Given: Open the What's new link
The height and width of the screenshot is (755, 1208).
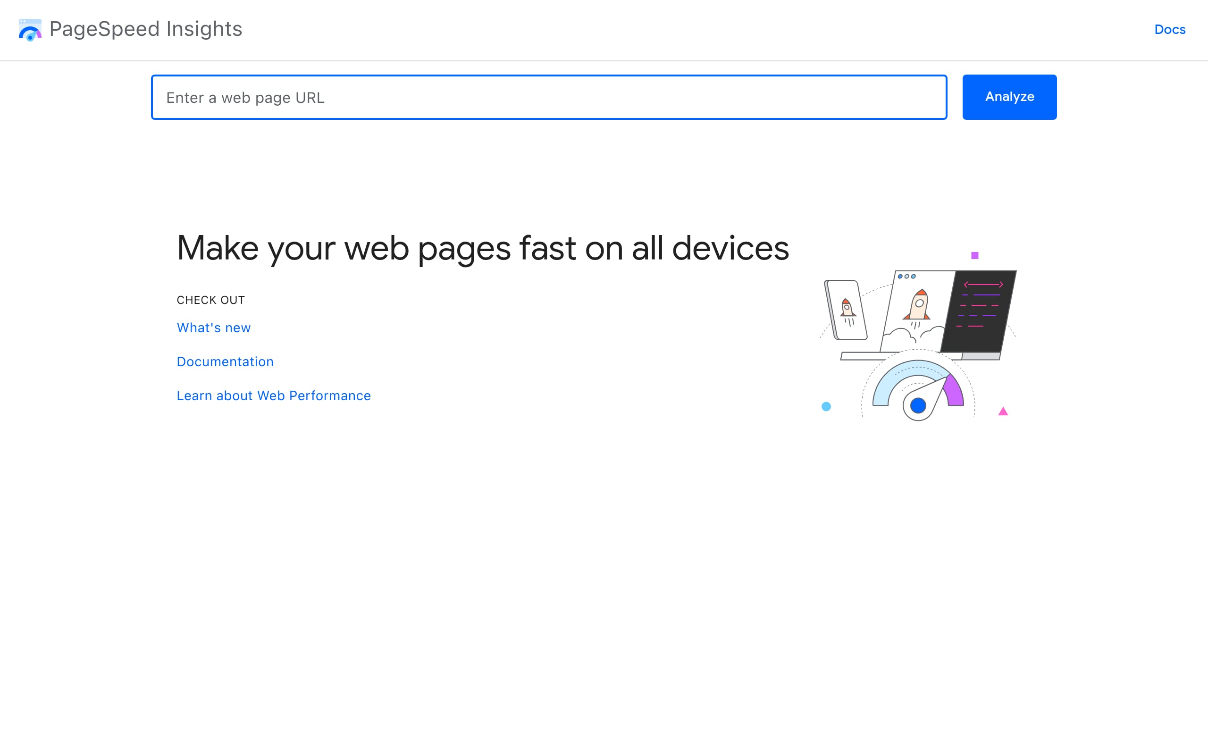Looking at the screenshot, I should 214,327.
